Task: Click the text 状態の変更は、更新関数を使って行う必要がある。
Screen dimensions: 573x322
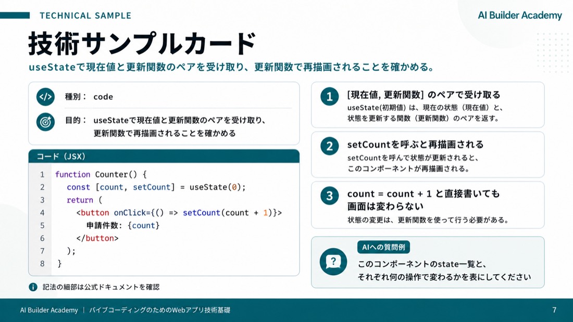Action: [428, 220]
